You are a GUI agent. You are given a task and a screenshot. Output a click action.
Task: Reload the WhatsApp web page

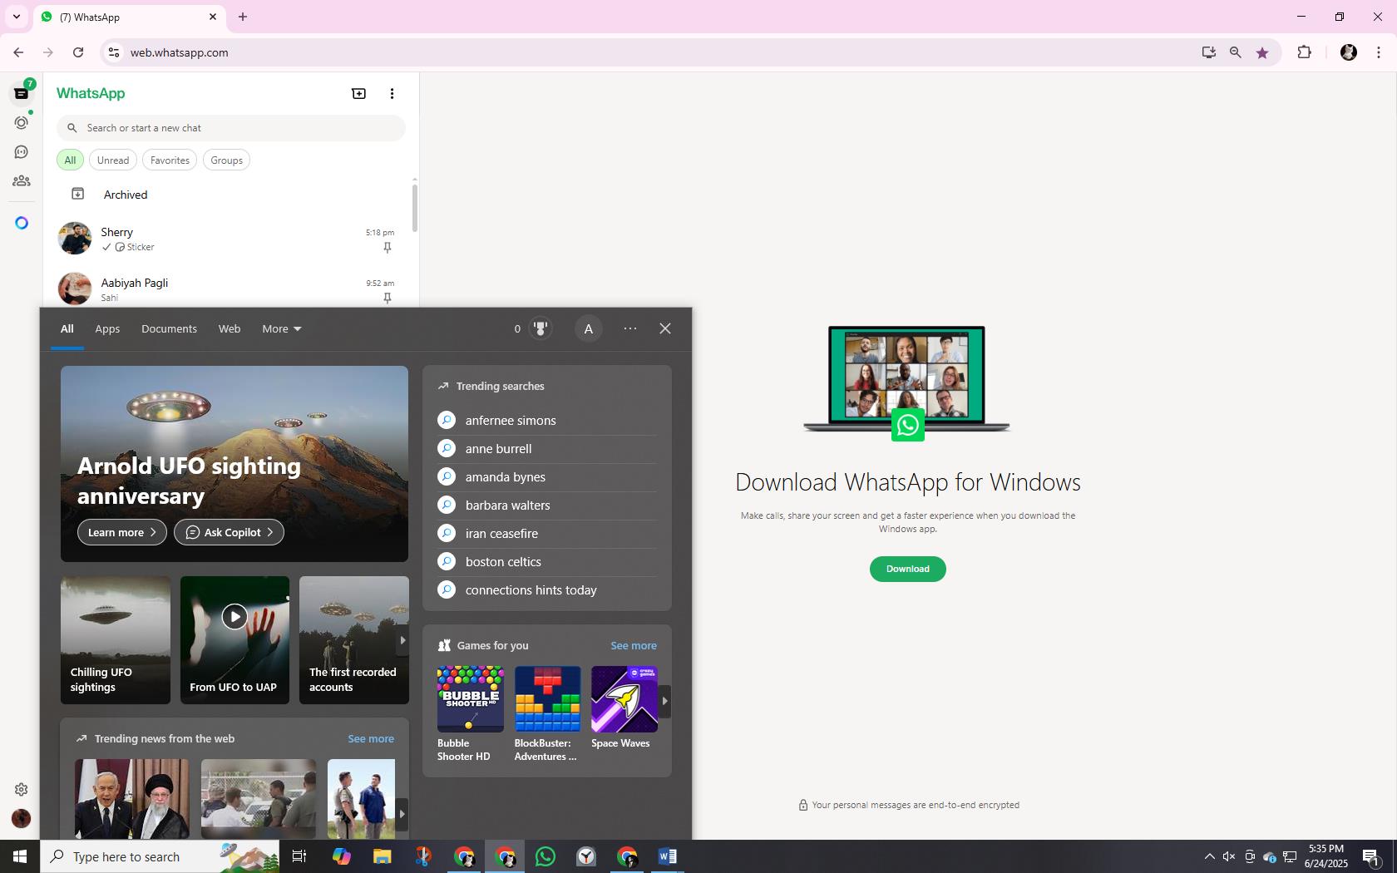tap(78, 52)
